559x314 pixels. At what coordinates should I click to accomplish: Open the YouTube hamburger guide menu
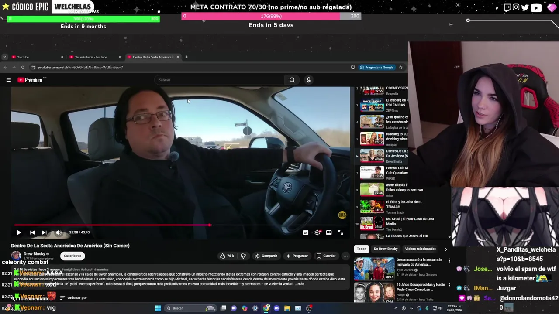9,80
